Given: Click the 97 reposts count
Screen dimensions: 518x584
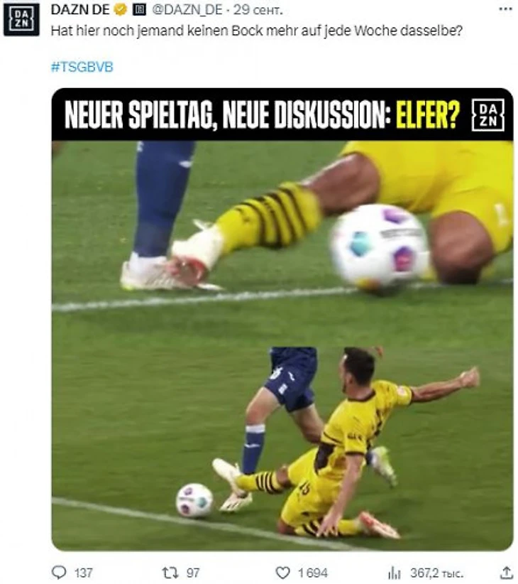Looking at the screenshot, I should point(192,573).
